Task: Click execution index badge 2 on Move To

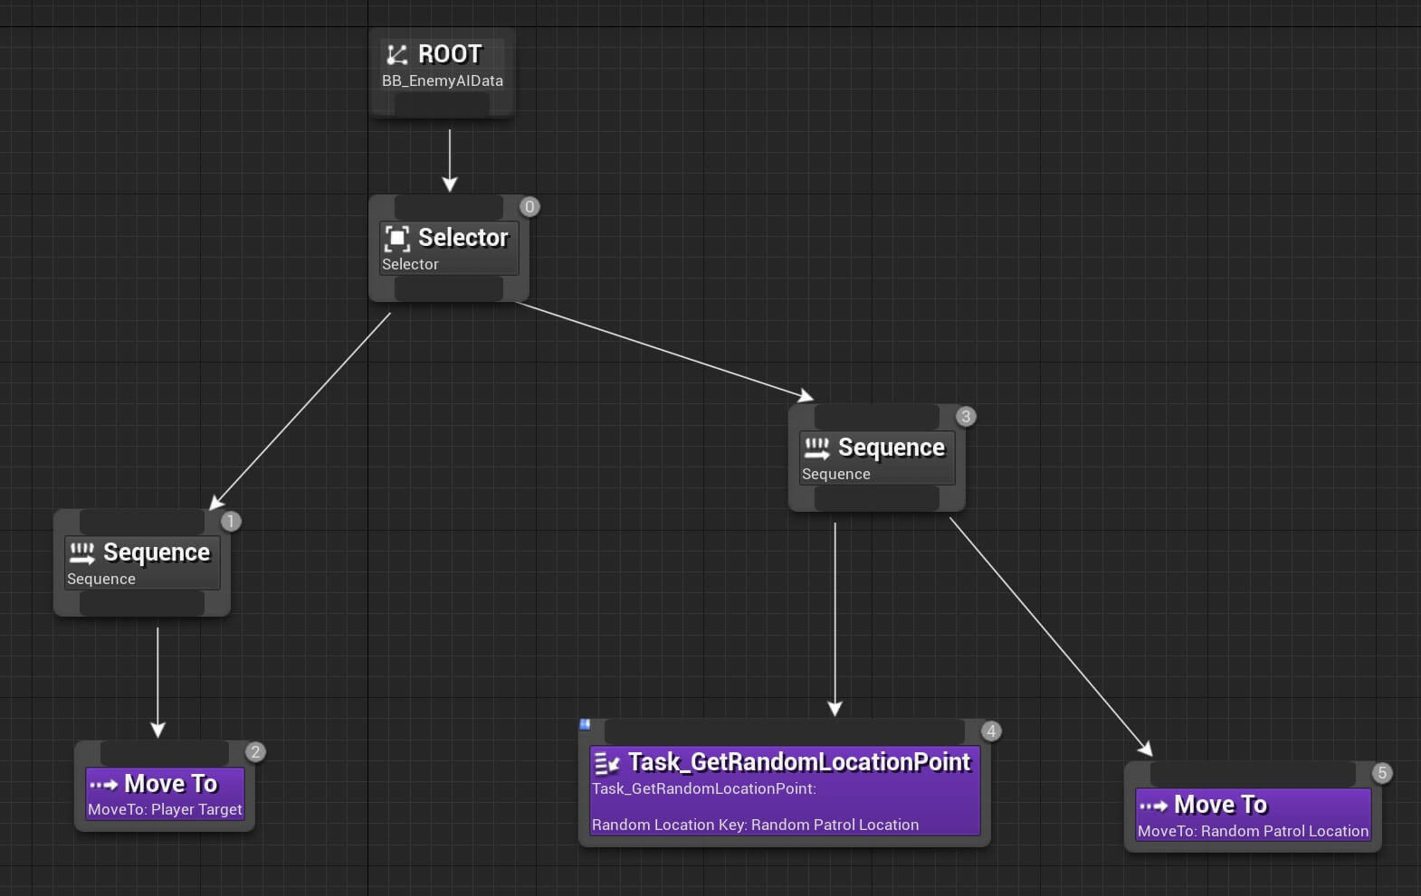Action: [255, 751]
